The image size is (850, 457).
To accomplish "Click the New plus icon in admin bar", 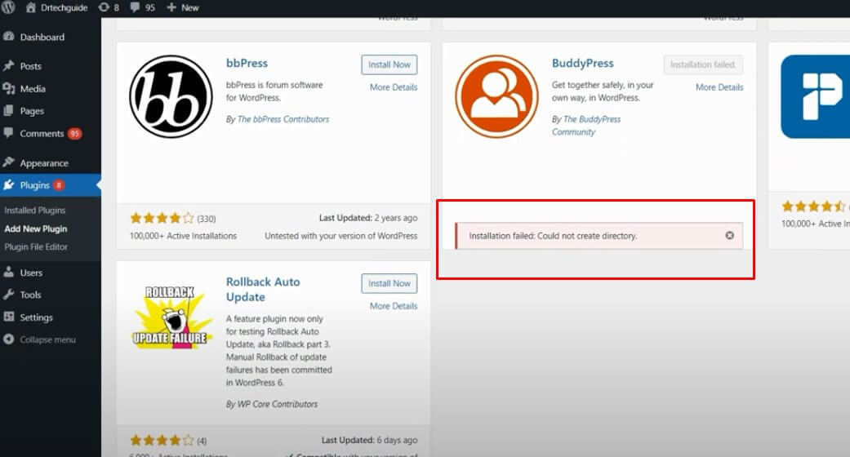I will coord(171,7).
